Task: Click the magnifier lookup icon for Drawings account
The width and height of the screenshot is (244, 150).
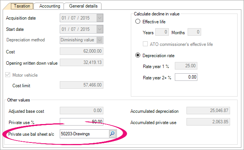Action: point(112,134)
